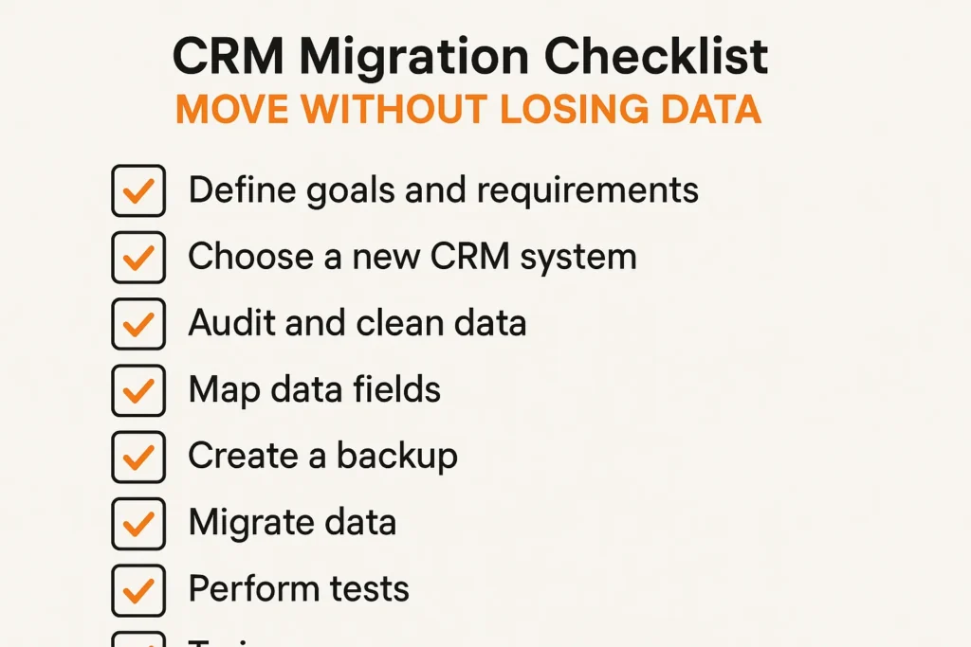Select the 'Choose a new CRM system' label
The height and width of the screenshot is (647, 971).
[x=412, y=257]
